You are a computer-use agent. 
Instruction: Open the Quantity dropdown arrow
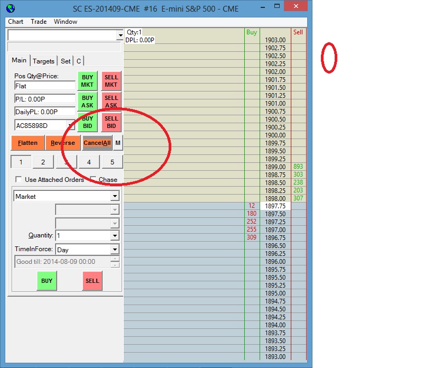click(x=115, y=235)
